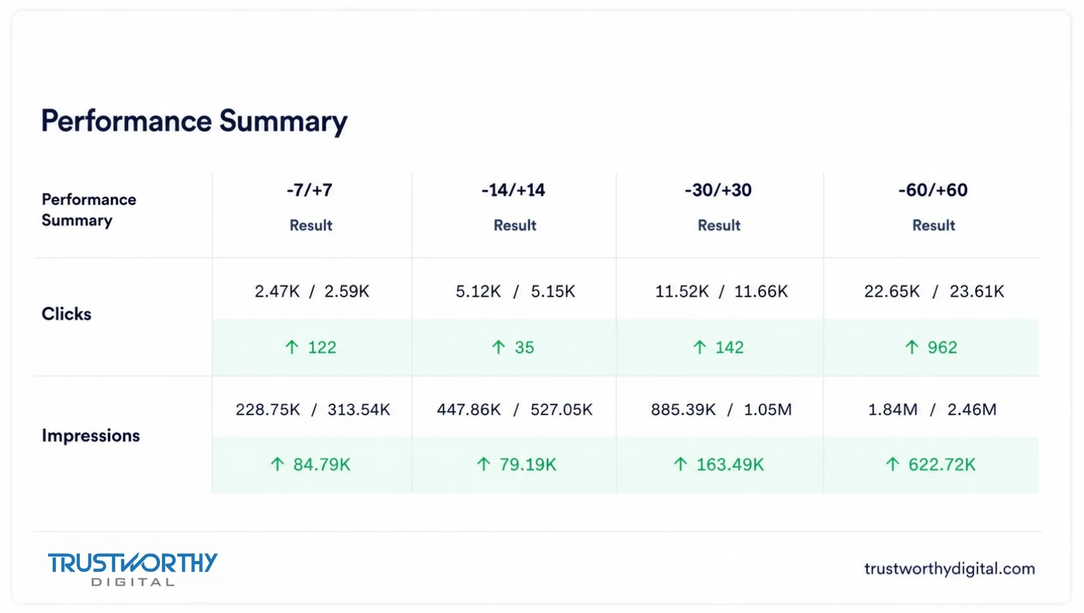Click the up arrow beside Impressions 622.72K
The height and width of the screenshot is (613, 1084).
[x=893, y=464]
